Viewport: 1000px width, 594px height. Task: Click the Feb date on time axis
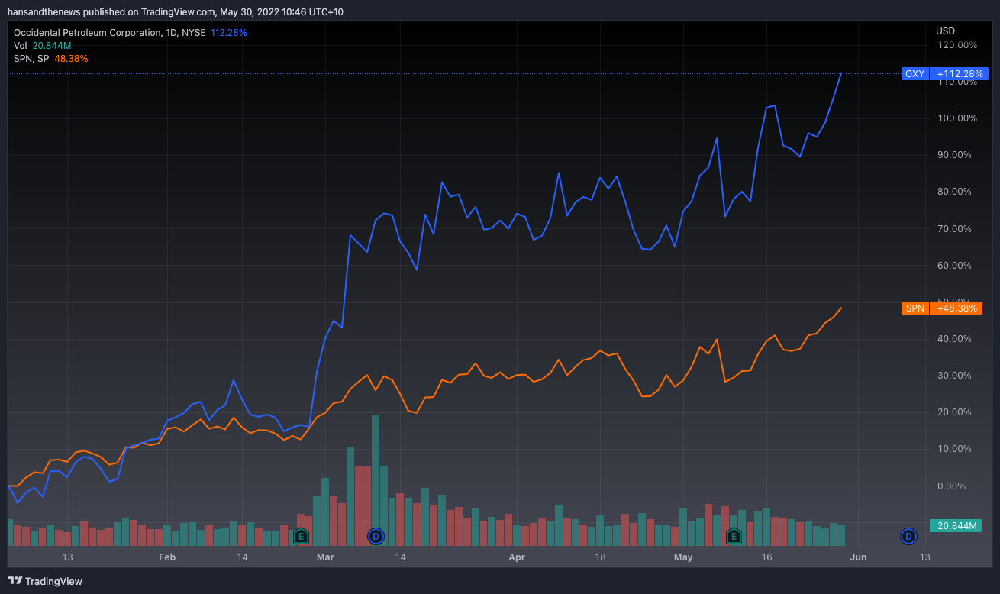[166, 557]
